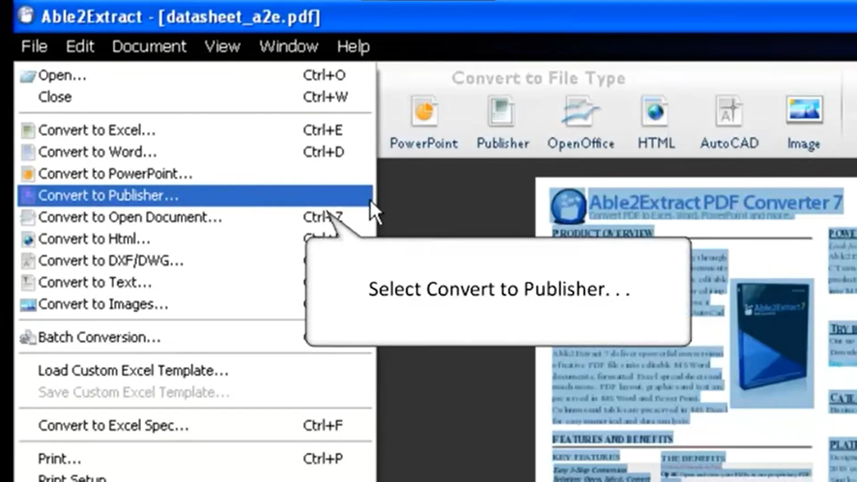This screenshot has height=482, width=857.
Task: Expand Convert to Open Document submenu
Action: pyautogui.click(x=130, y=217)
